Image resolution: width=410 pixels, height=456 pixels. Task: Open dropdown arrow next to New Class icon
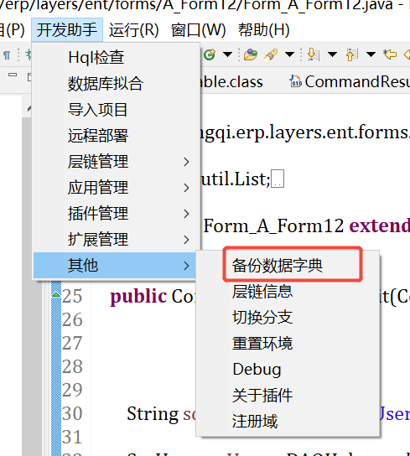pyautogui.click(x=227, y=54)
